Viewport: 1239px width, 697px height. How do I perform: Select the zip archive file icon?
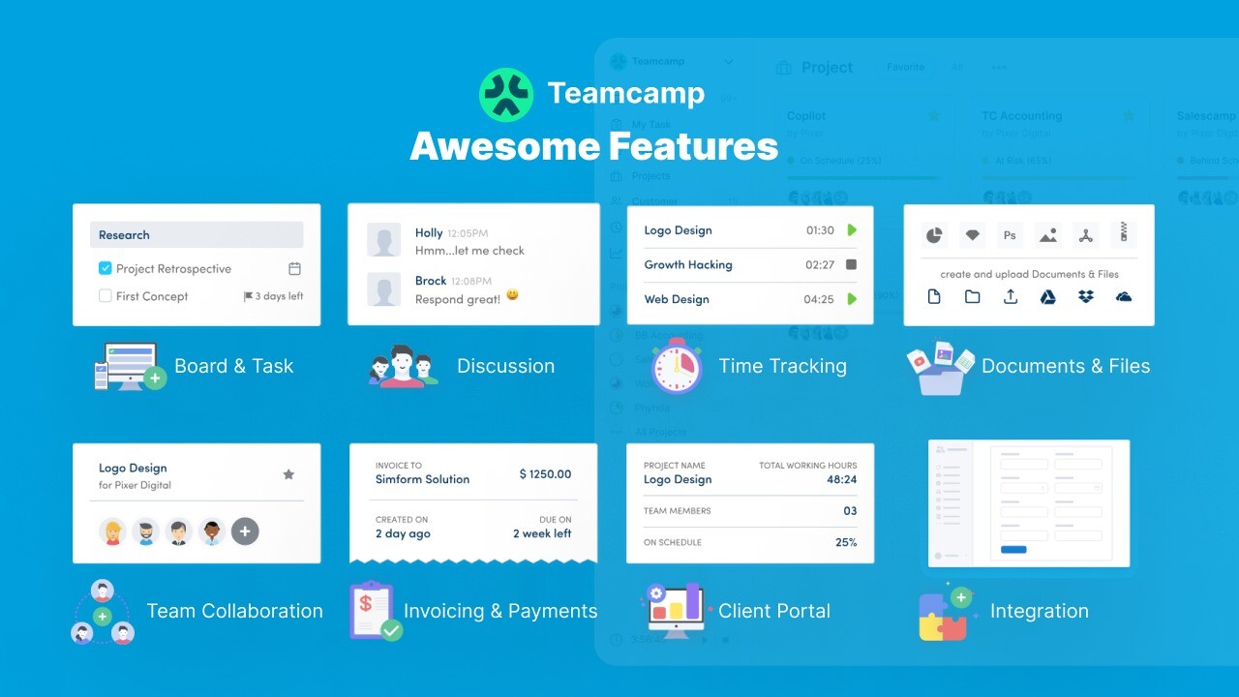[1124, 234]
